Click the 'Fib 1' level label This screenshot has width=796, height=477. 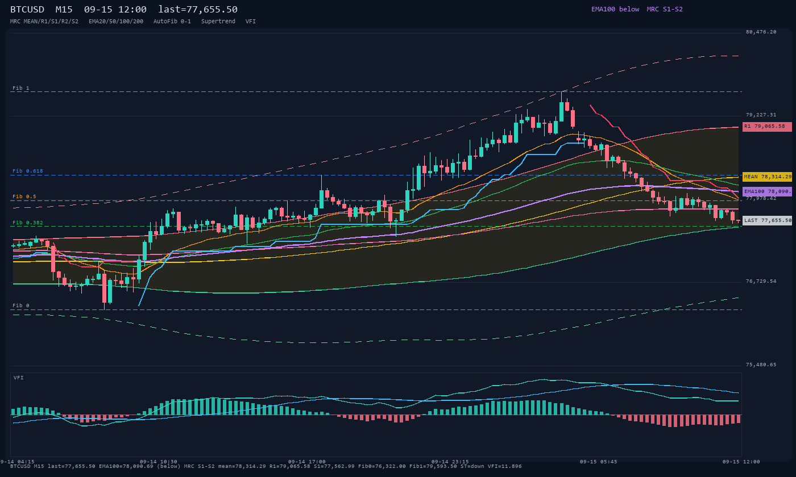point(21,88)
